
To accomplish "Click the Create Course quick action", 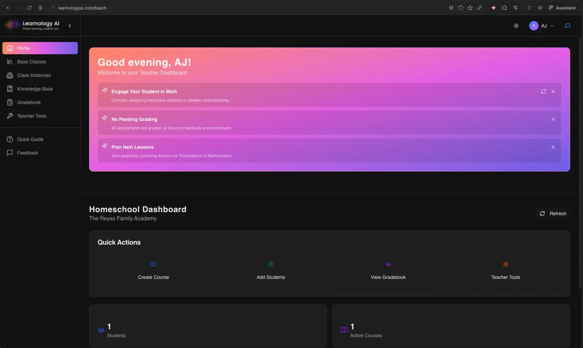I will click(x=153, y=271).
